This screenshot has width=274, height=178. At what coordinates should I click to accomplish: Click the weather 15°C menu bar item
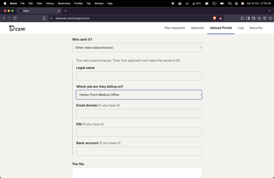(x=197, y=3)
